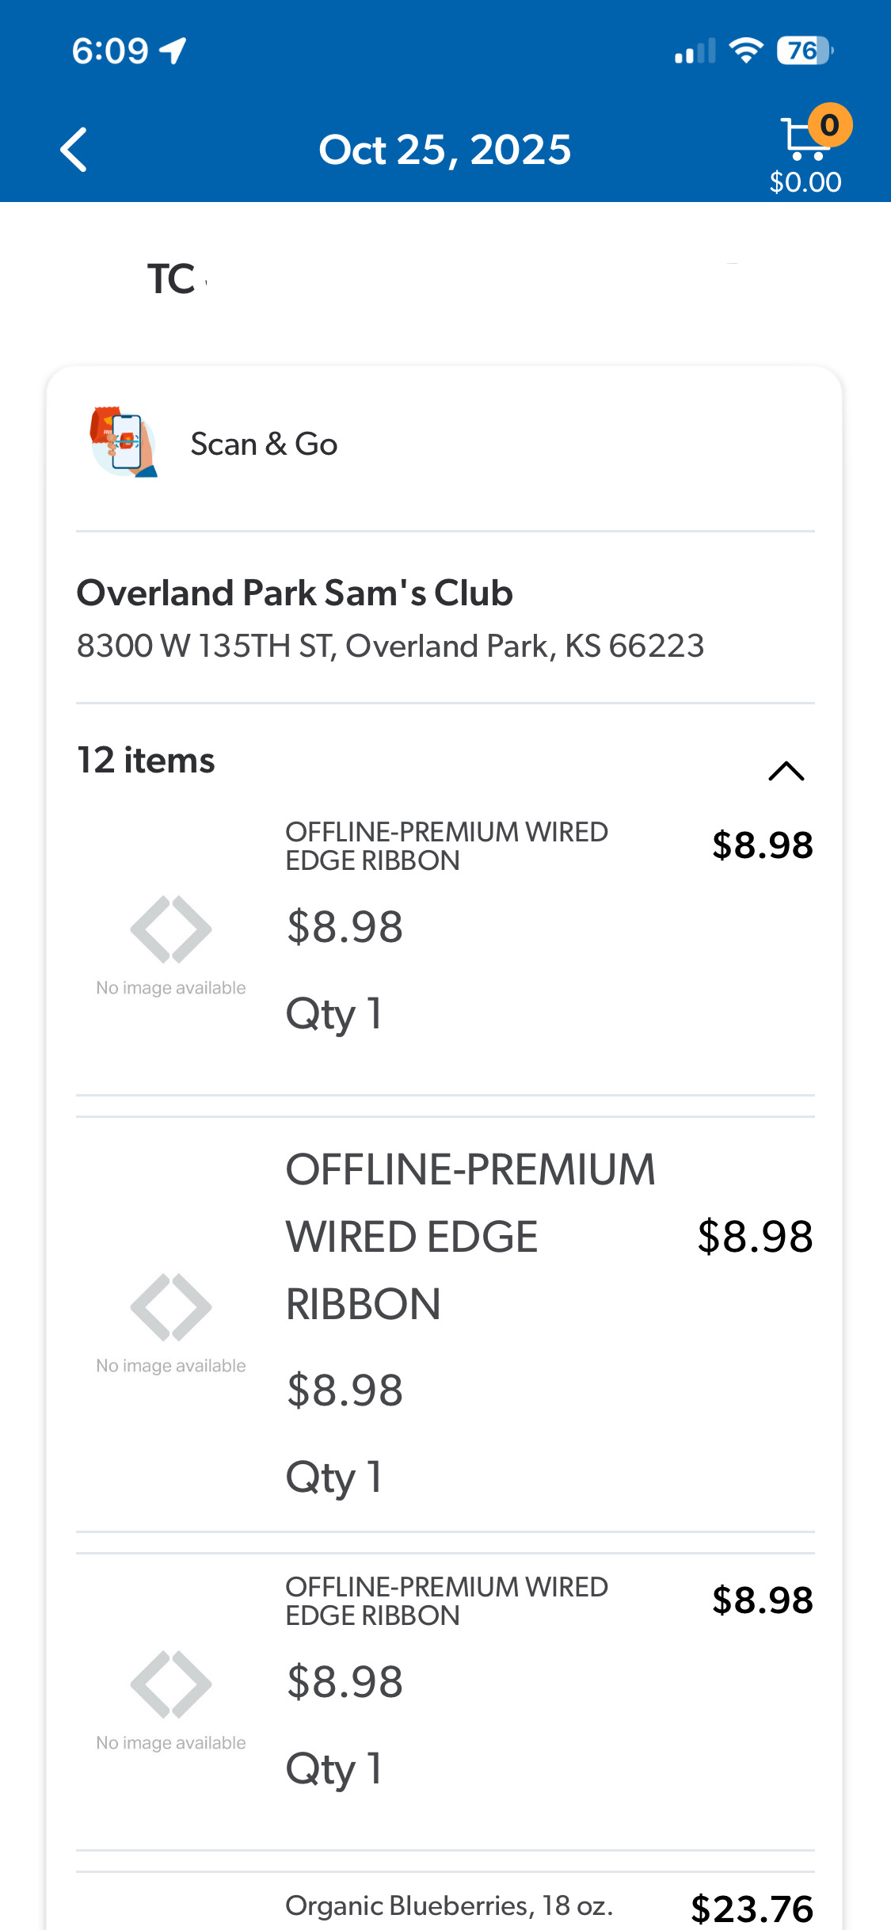Open the Organic Blueberries, 18 oz. item
This screenshot has height=1930, width=891.
[x=449, y=1905]
